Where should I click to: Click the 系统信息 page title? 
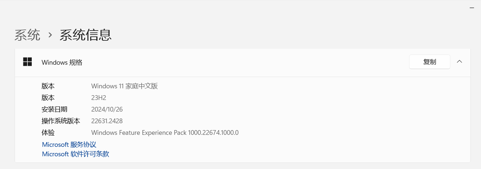point(85,35)
